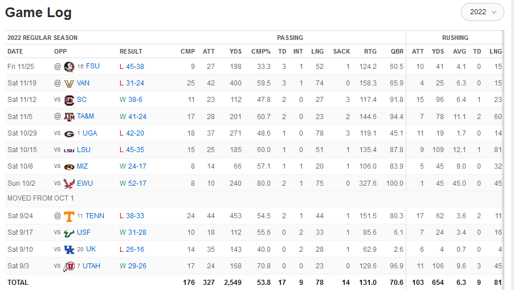The height and width of the screenshot is (290, 514).
Task: Click the Eastern Washington Eagles logo
Action: 70,183
